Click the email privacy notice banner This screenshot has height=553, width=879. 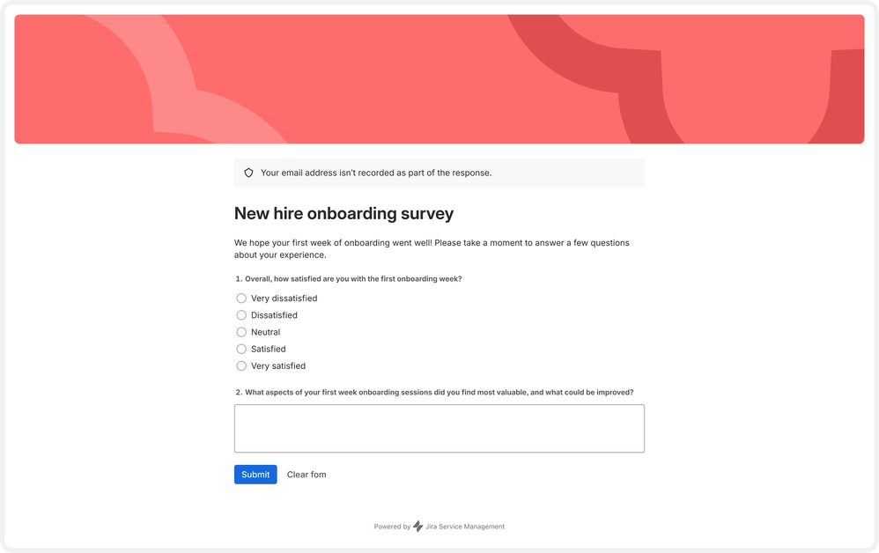click(x=439, y=173)
